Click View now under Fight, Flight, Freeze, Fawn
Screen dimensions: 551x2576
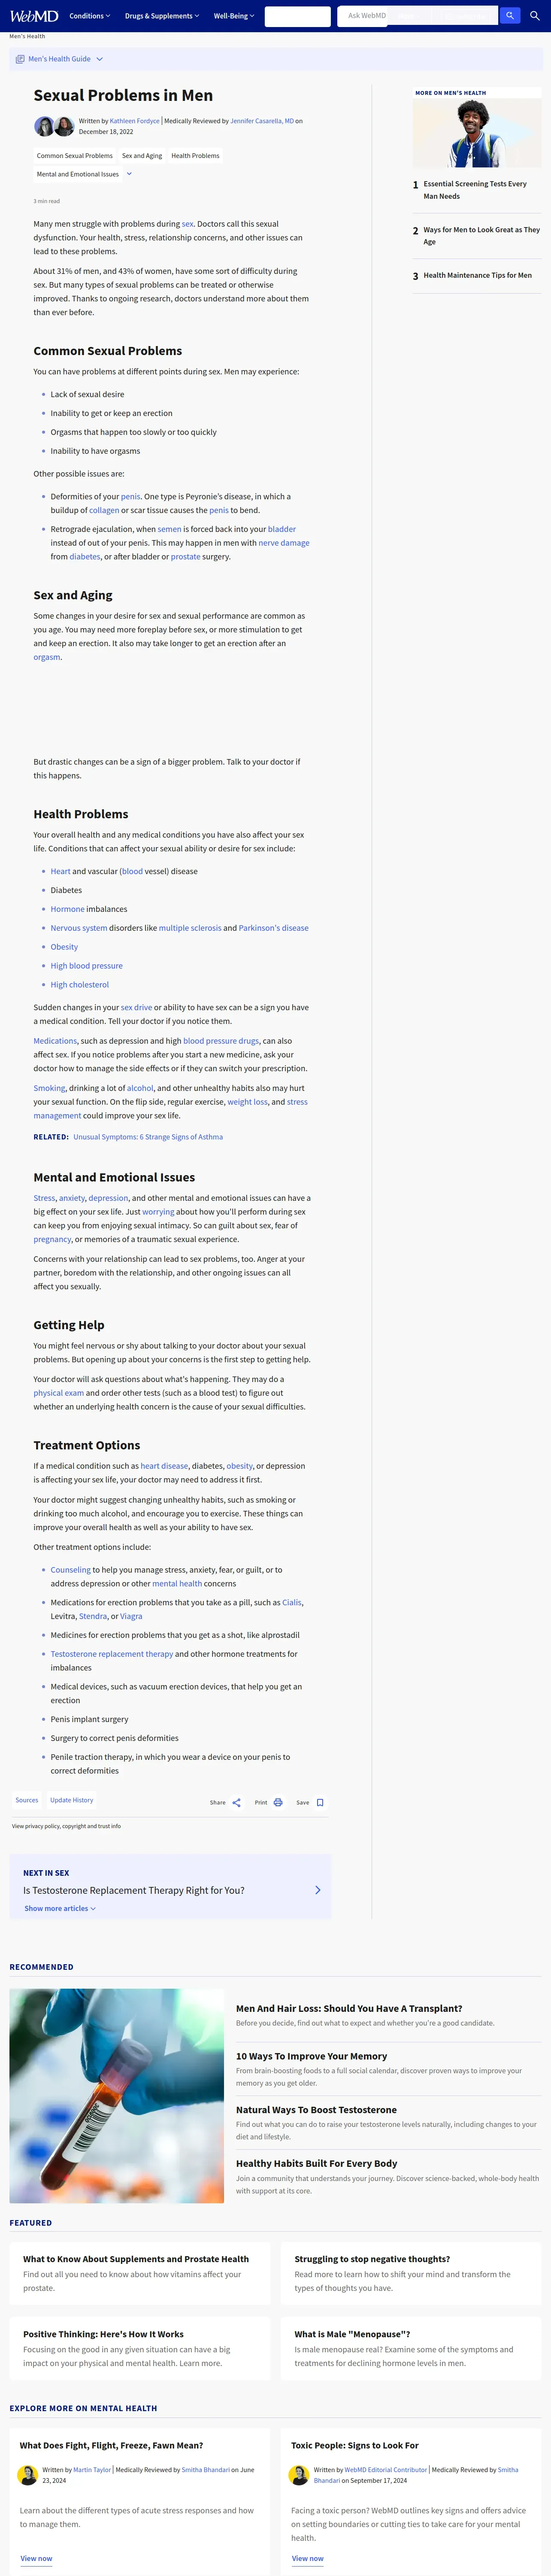[x=36, y=2558]
